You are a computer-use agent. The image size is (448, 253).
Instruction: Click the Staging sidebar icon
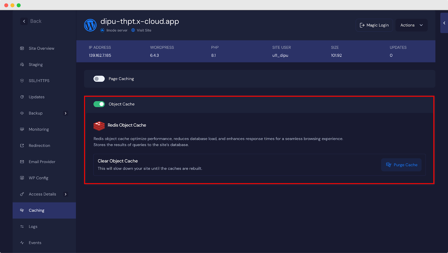[x=22, y=65]
